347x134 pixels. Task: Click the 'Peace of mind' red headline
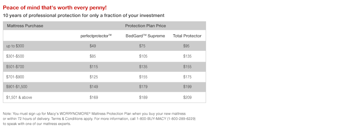point(55,8)
